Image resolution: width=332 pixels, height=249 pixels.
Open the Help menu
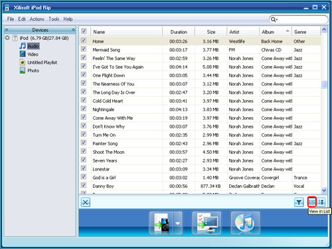pos(68,19)
